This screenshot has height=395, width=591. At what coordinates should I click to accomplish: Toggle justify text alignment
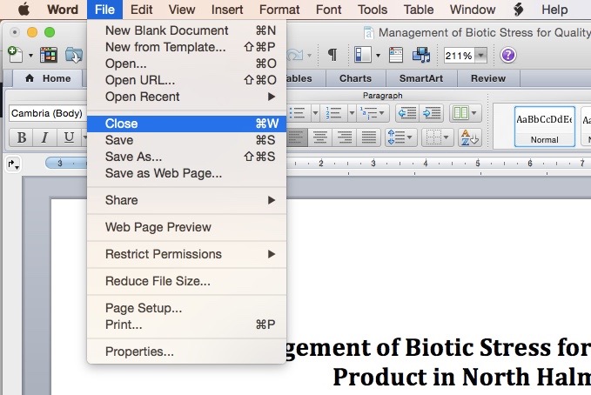368,137
